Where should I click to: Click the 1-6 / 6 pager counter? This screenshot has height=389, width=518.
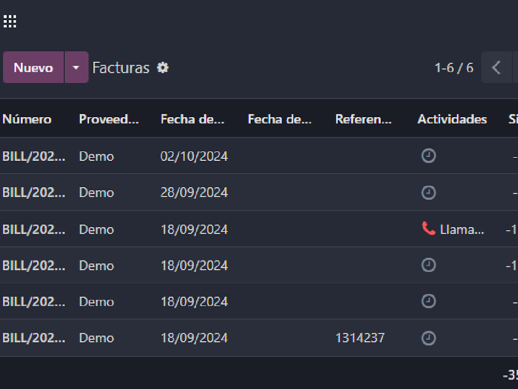[454, 68]
